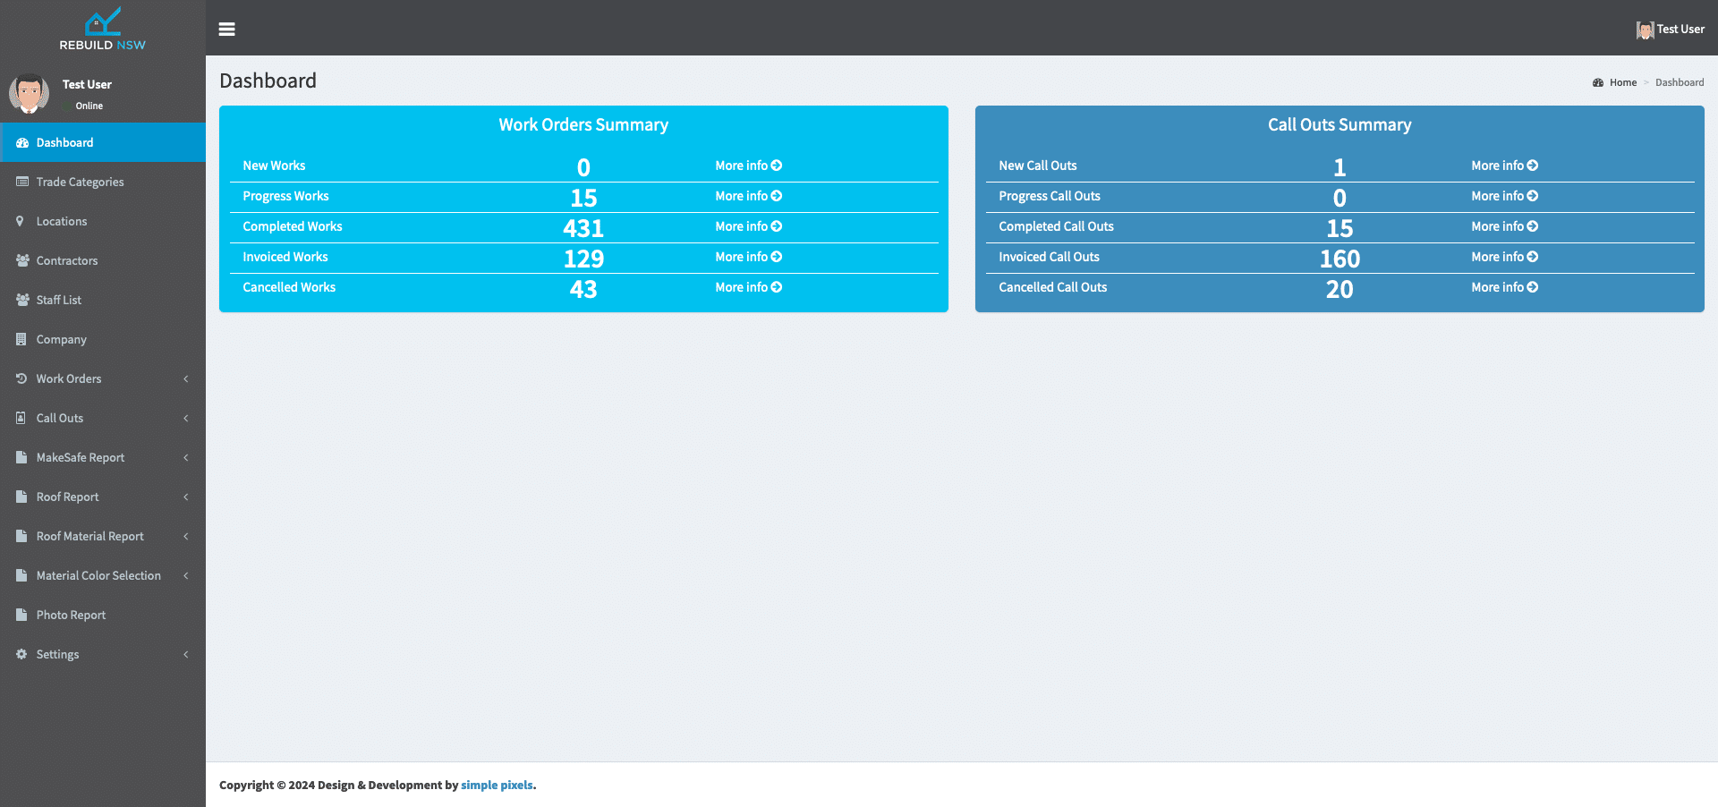1718x807 pixels.
Task: Click the Contractors group icon in sidebar
Action: pyautogui.click(x=22, y=260)
